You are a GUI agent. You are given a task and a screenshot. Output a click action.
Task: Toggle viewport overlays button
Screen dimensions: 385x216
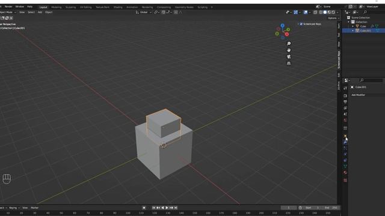306,12
